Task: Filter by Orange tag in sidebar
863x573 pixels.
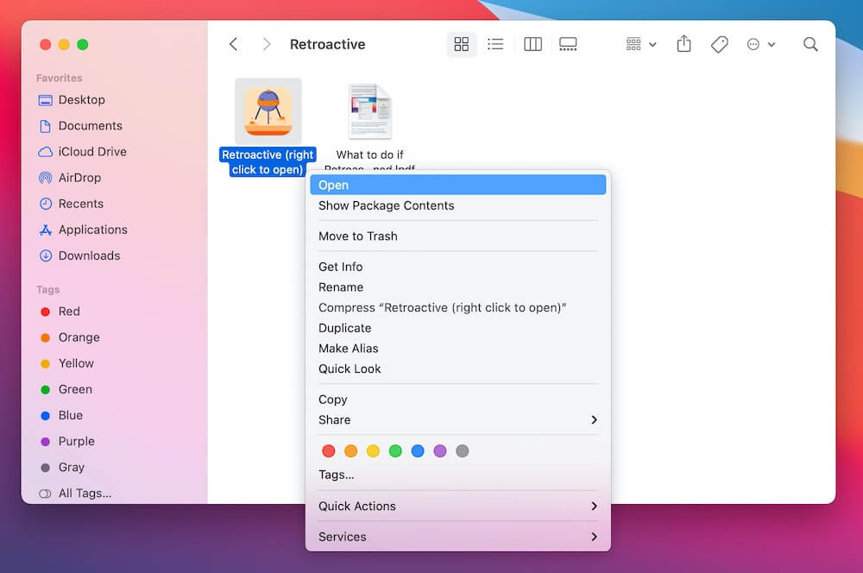Action: click(70, 337)
